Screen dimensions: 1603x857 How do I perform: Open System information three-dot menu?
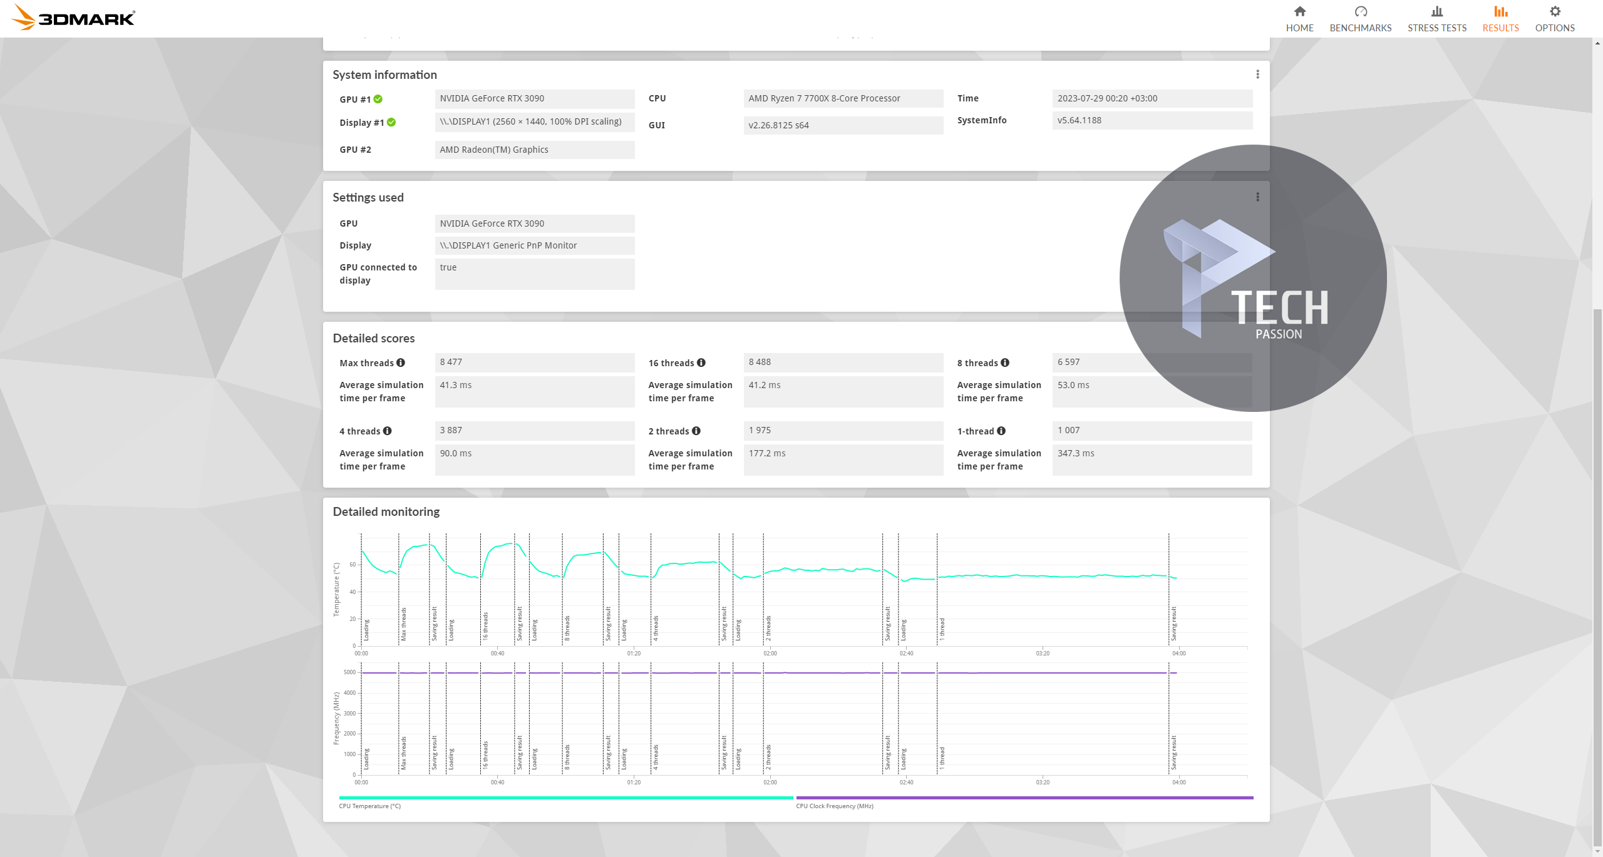pos(1257,74)
